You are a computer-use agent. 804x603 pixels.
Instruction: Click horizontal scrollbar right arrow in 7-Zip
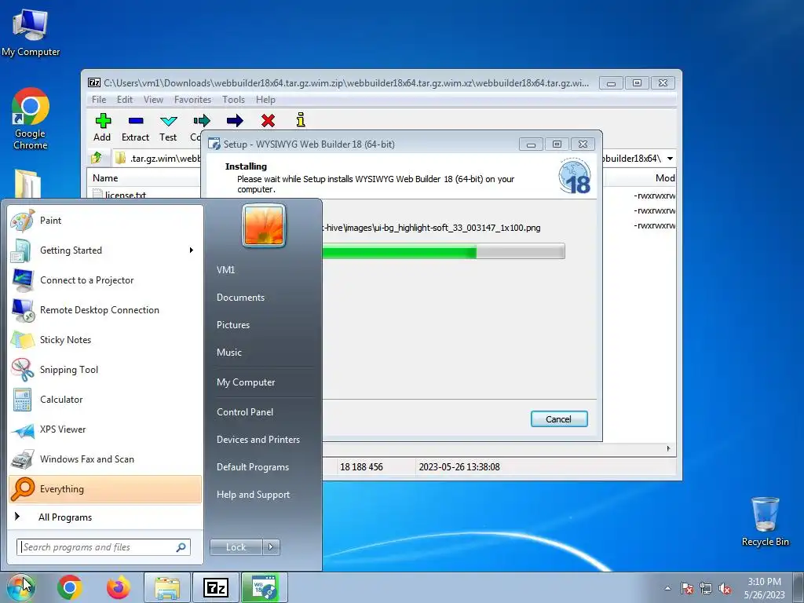pos(668,448)
